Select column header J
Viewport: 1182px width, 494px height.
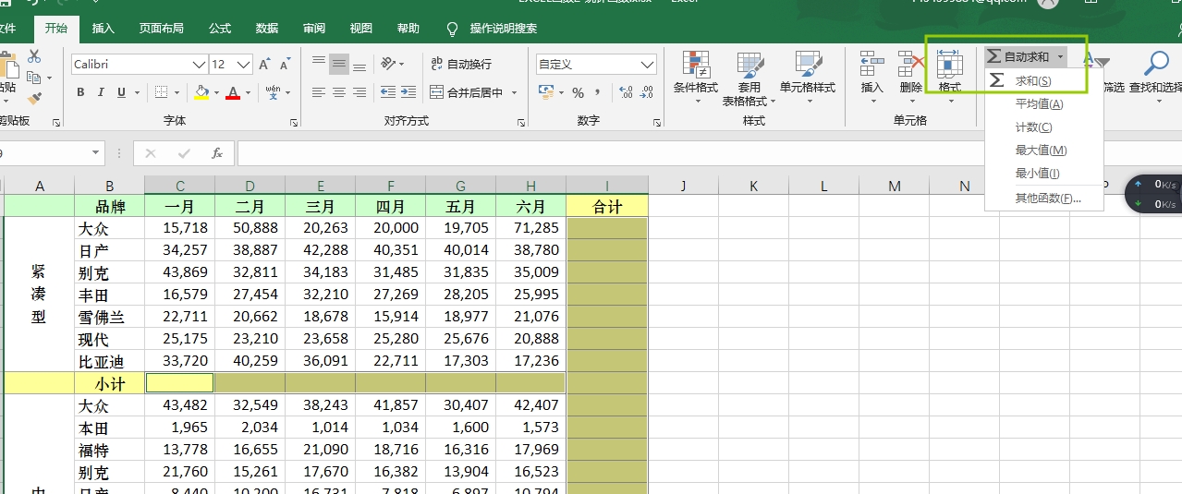point(684,186)
